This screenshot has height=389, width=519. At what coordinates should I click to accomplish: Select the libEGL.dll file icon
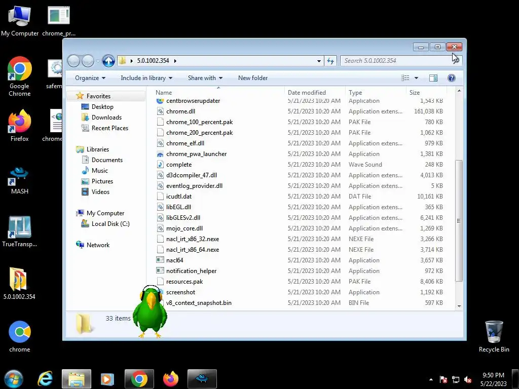(160, 207)
